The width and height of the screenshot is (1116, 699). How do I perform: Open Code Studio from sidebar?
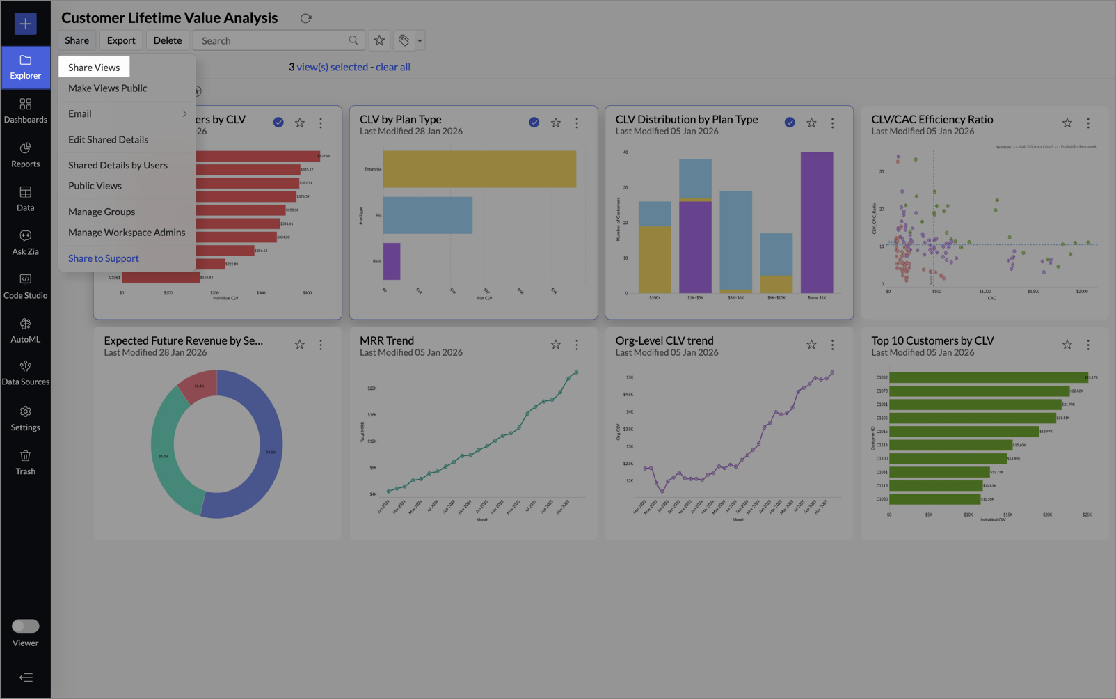pos(25,286)
